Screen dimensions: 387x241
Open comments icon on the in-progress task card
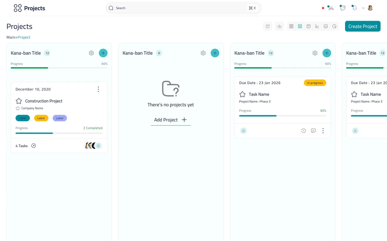coord(313,131)
